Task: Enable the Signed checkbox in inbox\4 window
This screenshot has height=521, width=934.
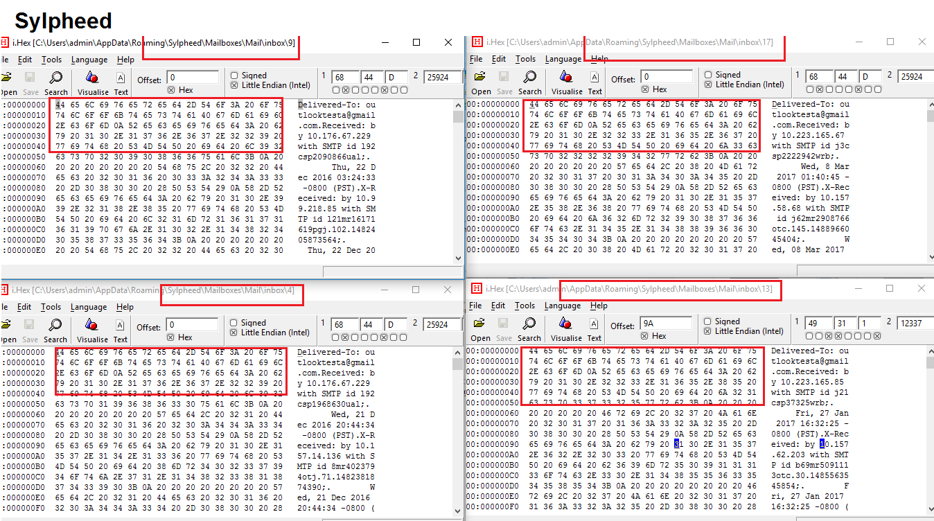Action: 235,323
